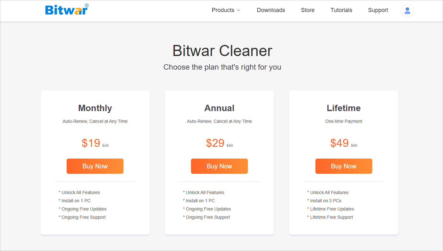Click 'Auto-Renew, Cancel at Any Time' under Monthly
The height and width of the screenshot is (251, 443).
click(x=95, y=121)
